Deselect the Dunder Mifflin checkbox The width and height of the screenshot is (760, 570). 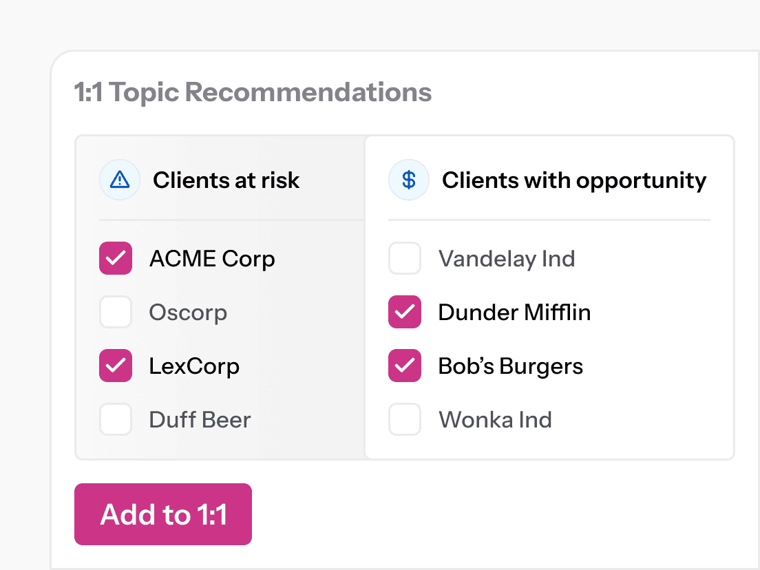click(x=405, y=313)
